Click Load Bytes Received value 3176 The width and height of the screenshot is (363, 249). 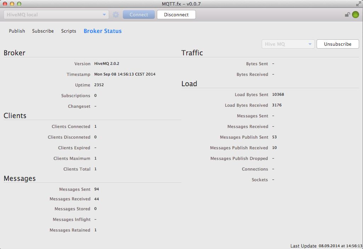tap(277, 105)
